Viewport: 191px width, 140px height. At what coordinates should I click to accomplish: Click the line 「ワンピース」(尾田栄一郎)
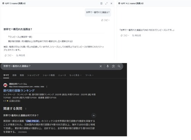(x=20, y=37)
